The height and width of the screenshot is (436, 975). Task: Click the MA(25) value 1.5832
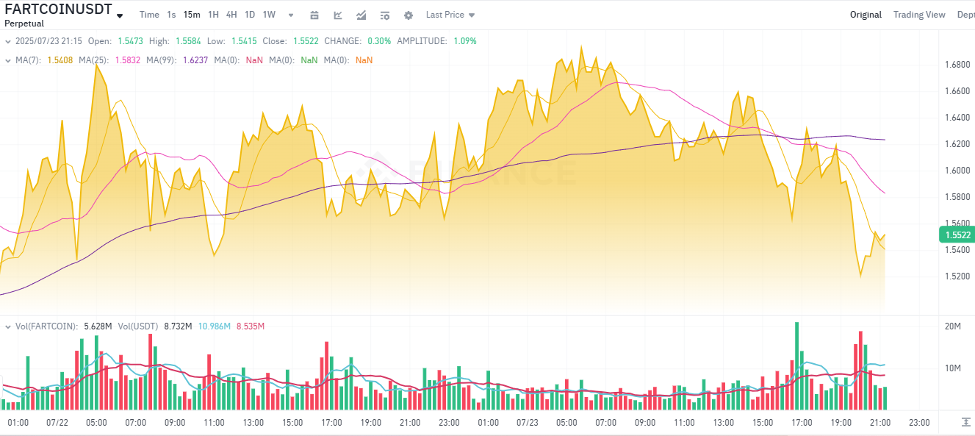(x=126, y=60)
